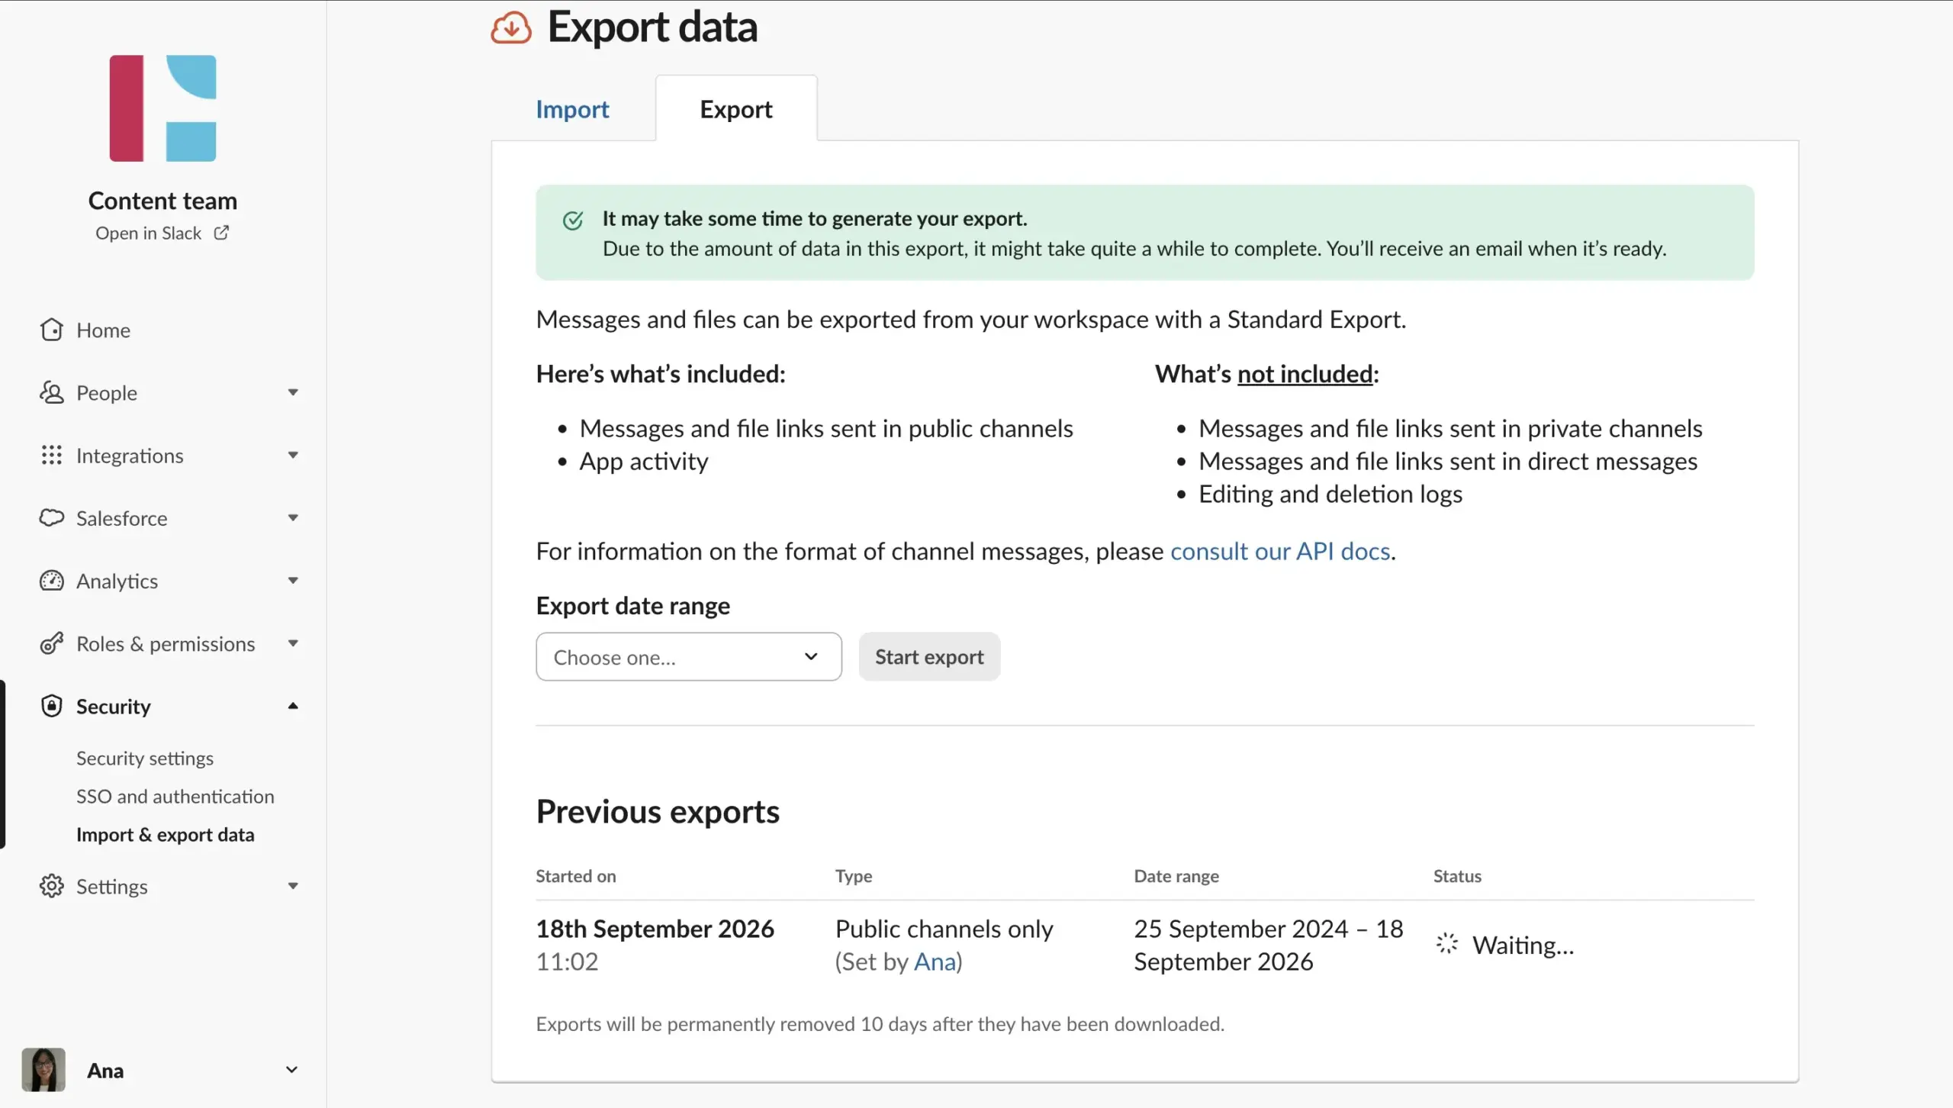This screenshot has width=1953, height=1108.
Task: Click the Home house icon in sidebar
Action: click(52, 330)
